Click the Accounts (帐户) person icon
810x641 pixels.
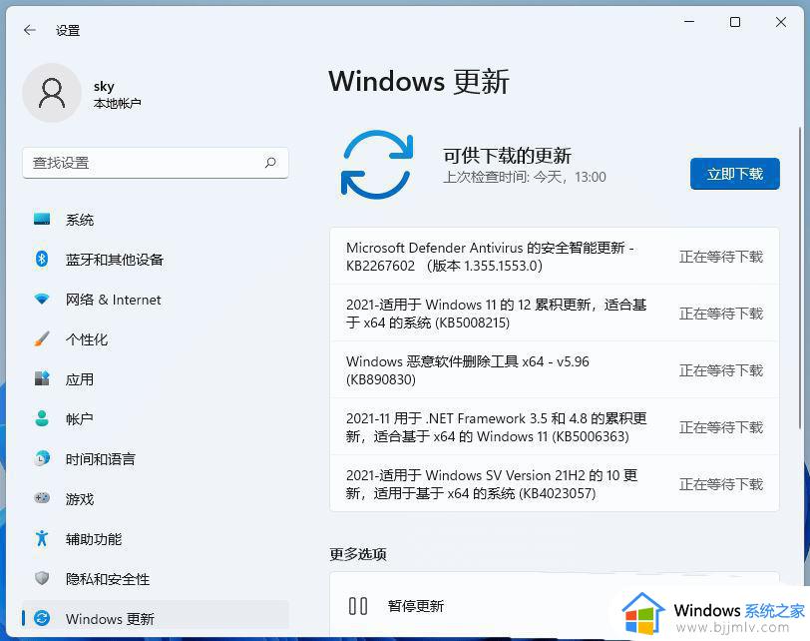(x=42, y=418)
